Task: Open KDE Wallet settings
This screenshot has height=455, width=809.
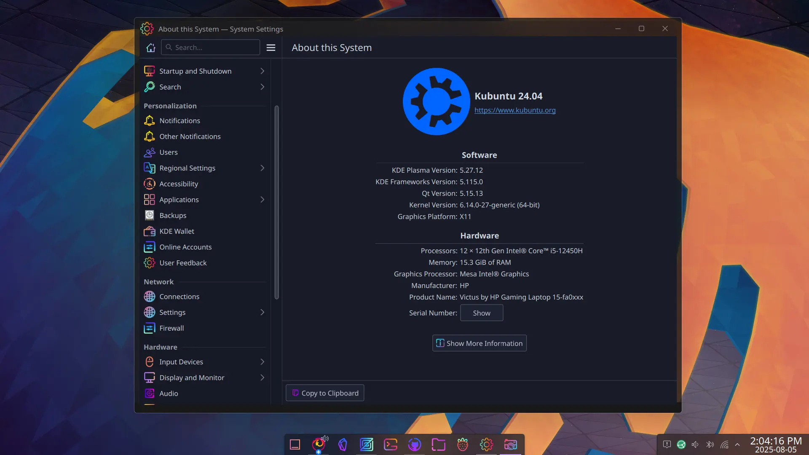Action: 204,231
